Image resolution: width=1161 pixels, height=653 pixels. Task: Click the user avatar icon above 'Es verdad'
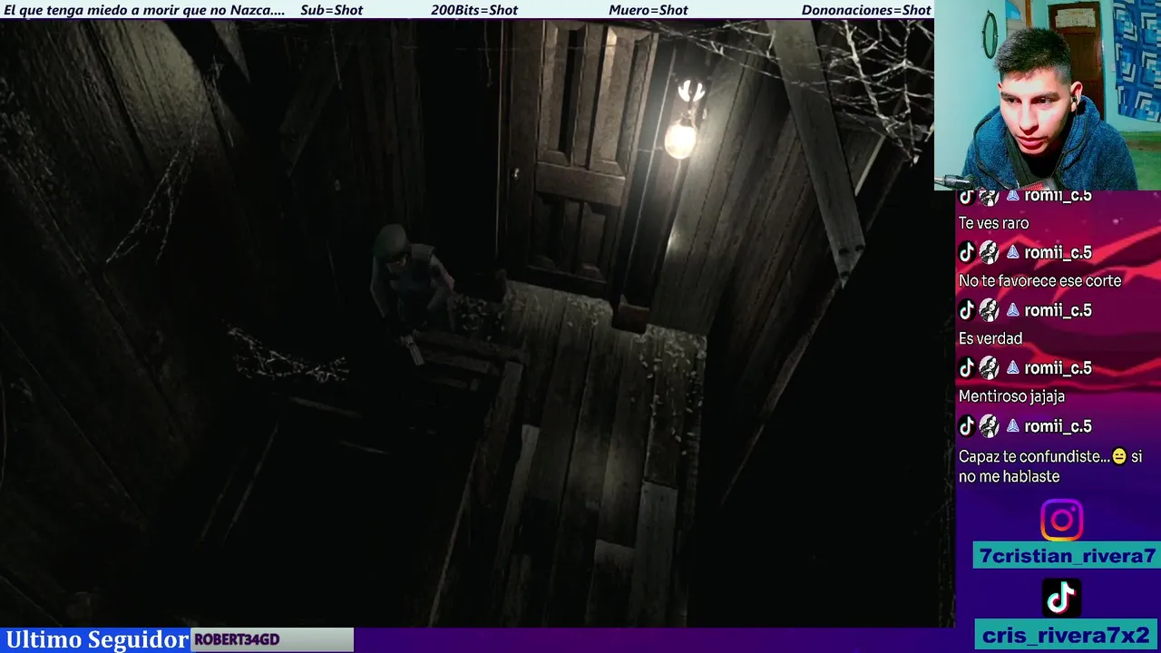989,310
